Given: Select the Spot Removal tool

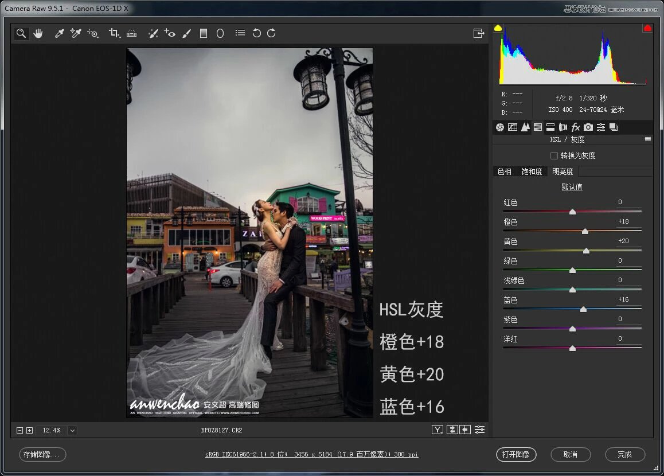Looking at the screenshot, I should coord(153,33).
